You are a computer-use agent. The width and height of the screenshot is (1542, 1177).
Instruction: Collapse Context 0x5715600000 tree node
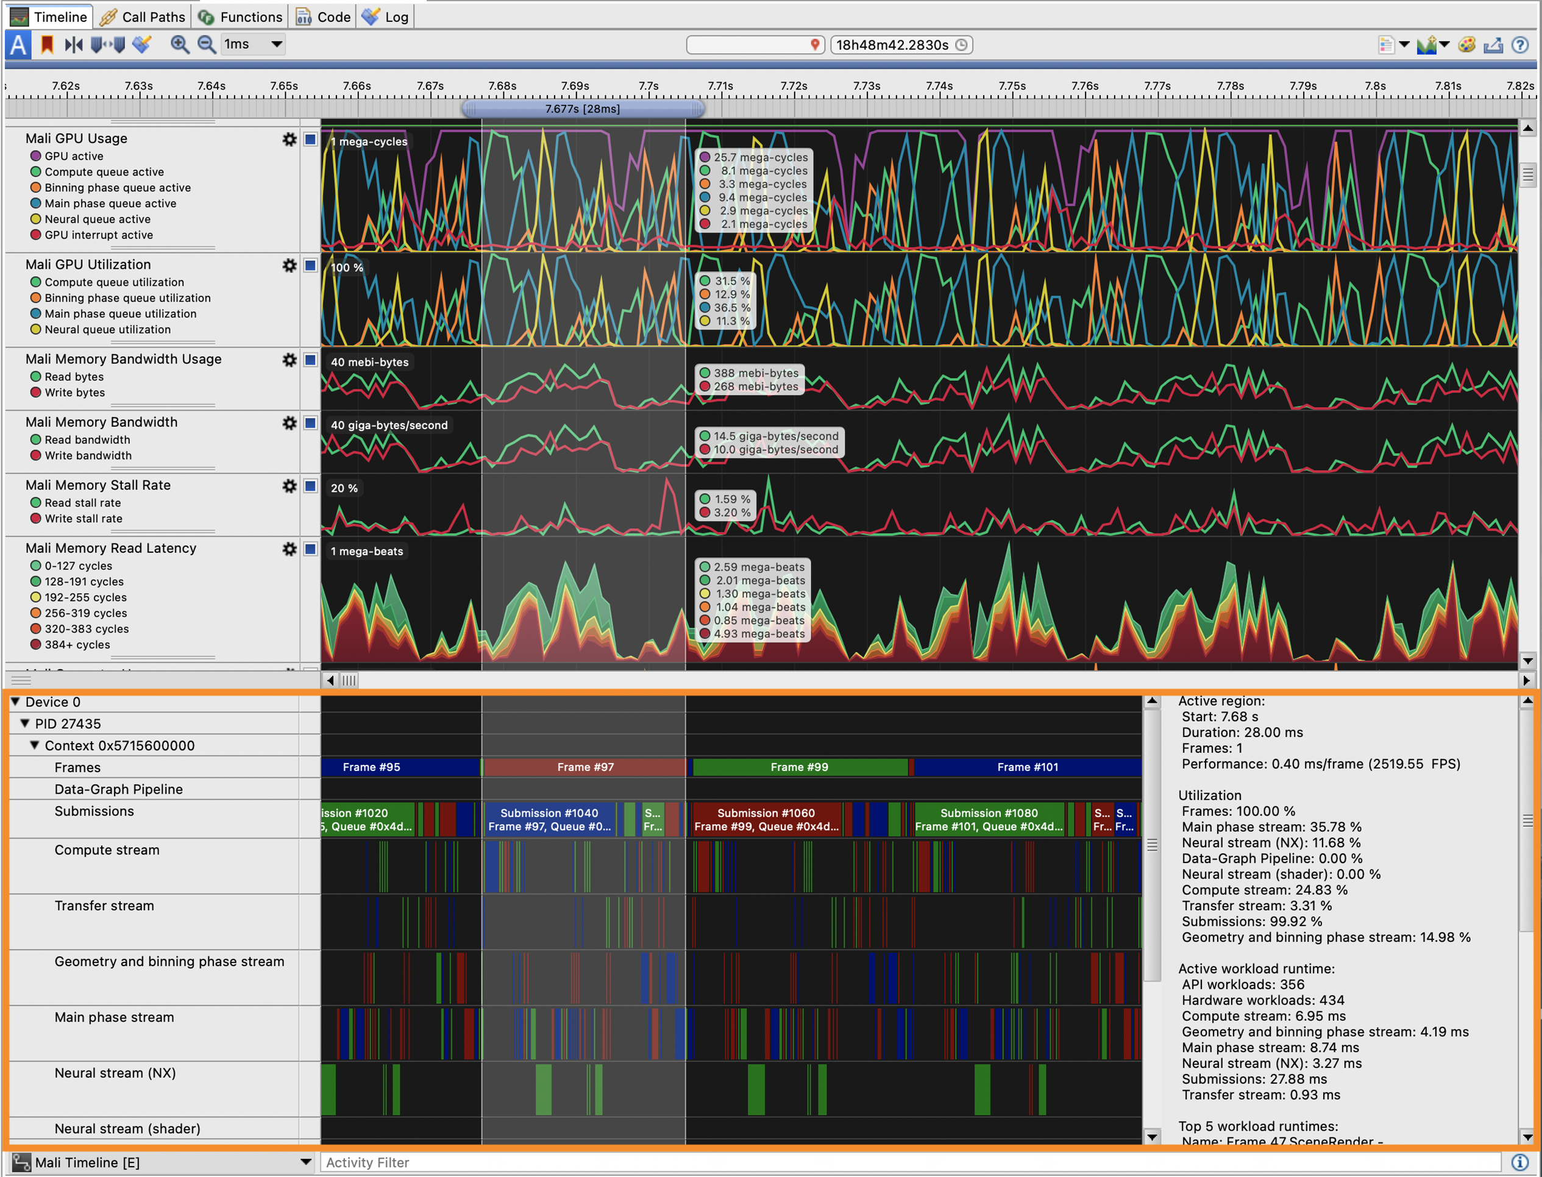coord(34,745)
